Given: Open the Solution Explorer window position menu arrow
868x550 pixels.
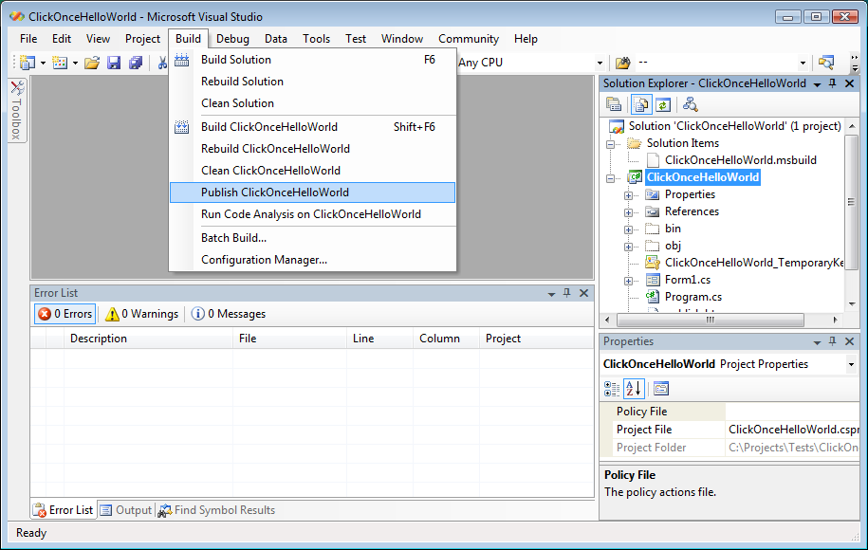Looking at the screenshot, I should [x=817, y=84].
